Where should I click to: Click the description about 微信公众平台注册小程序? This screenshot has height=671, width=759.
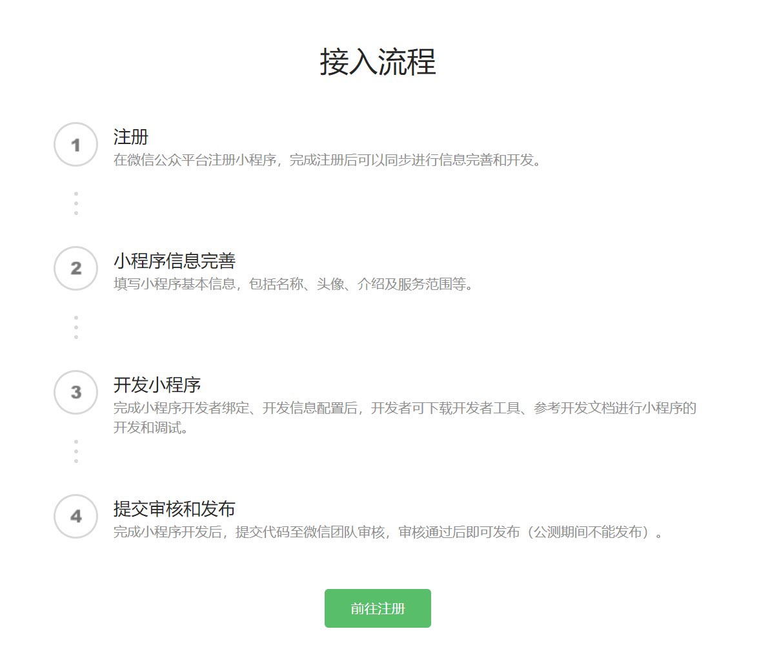[327, 160]
